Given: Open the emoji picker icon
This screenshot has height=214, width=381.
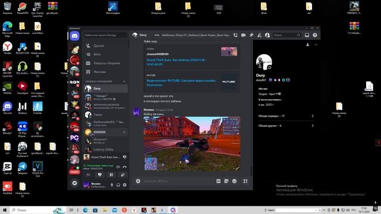Looking at the screenshot, I should (234, 181).
